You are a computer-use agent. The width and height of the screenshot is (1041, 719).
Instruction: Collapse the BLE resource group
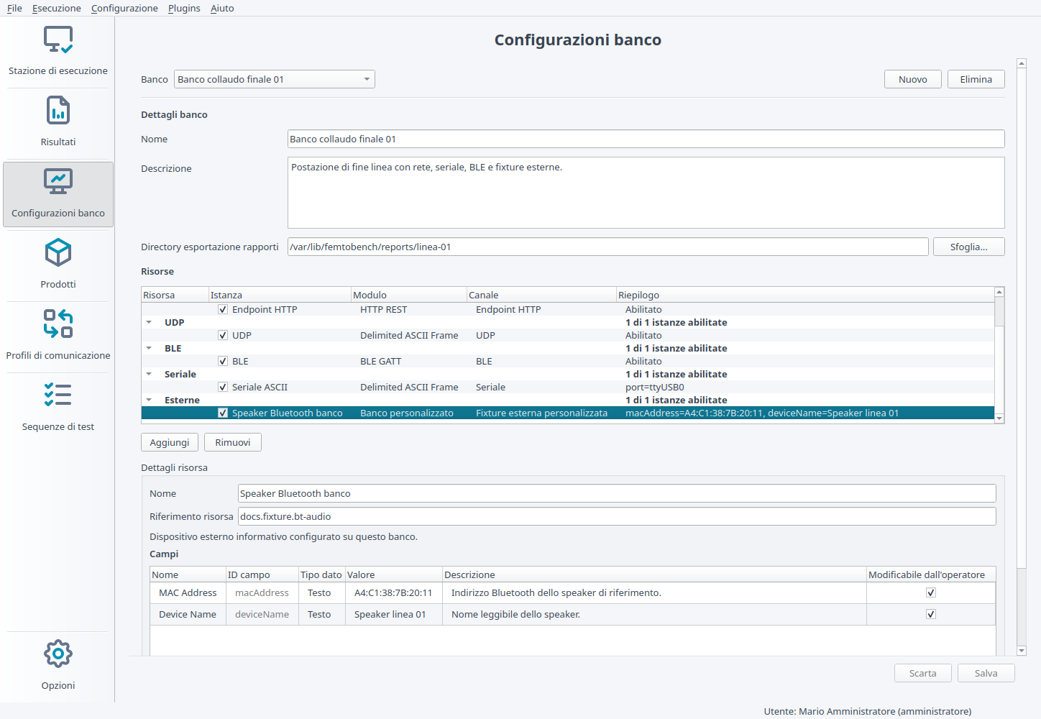(x=149, y=349)
